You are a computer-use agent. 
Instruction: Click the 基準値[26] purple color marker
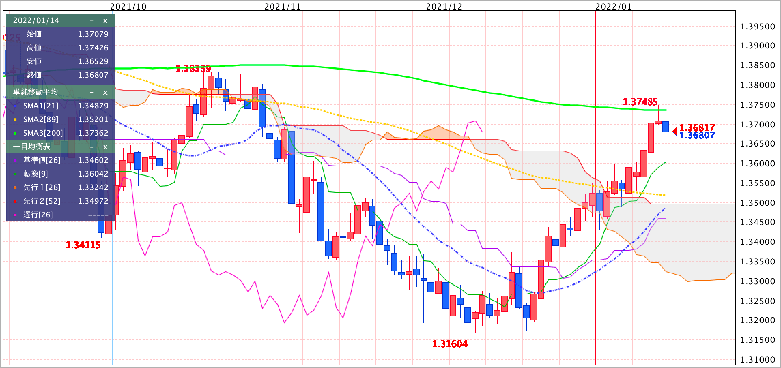click(15, 161)
